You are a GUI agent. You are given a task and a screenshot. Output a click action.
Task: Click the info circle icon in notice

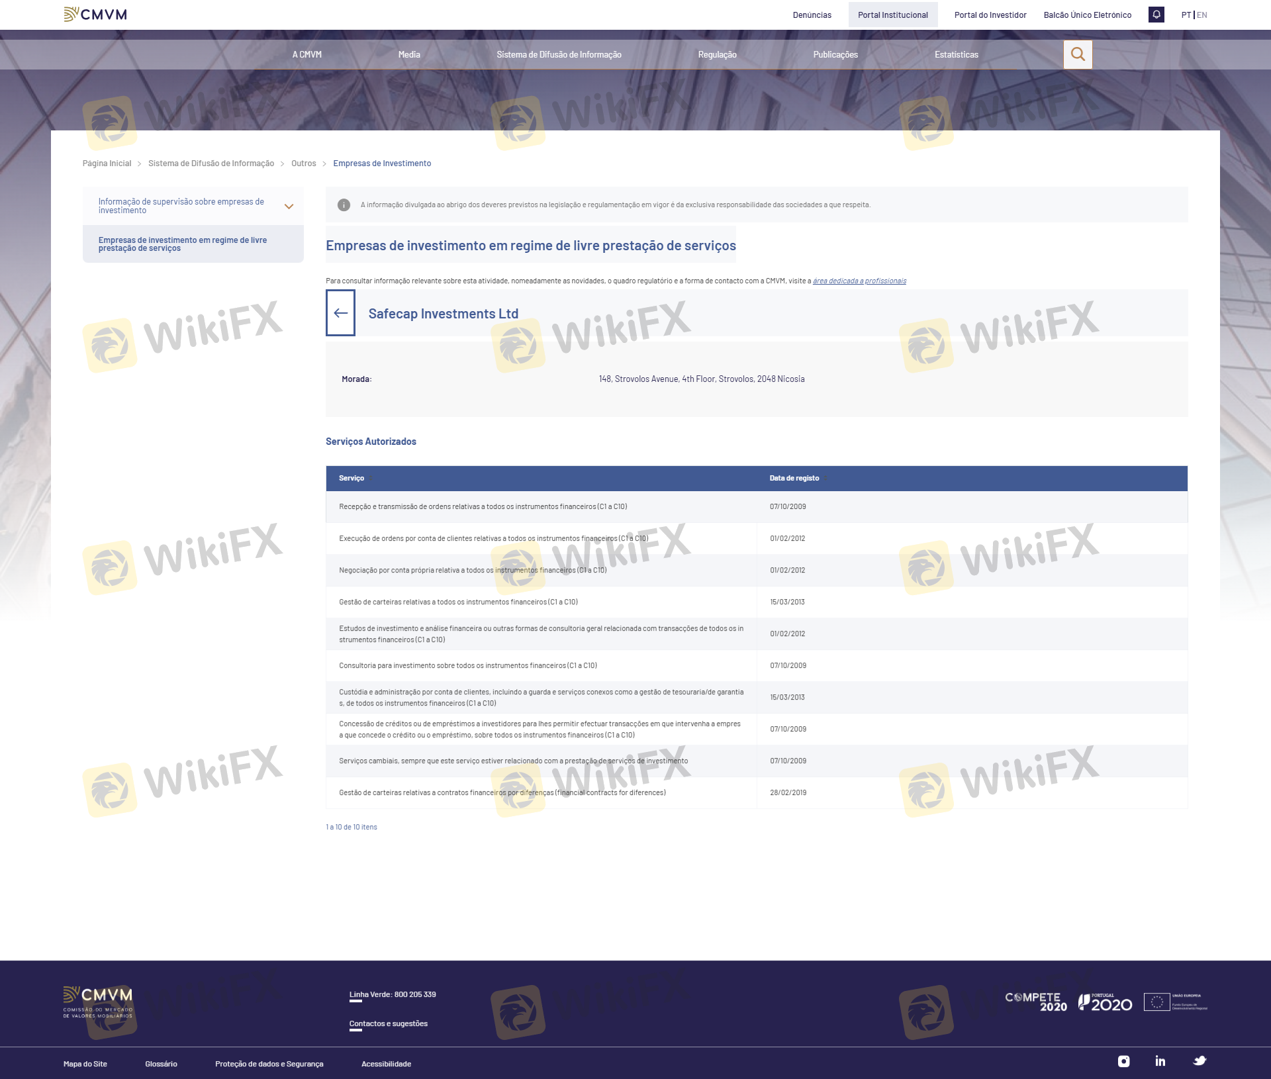344,205
